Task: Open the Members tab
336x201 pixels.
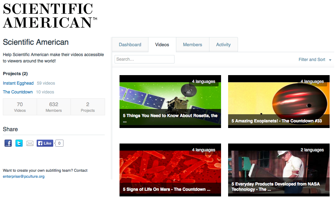Action: 193,45
